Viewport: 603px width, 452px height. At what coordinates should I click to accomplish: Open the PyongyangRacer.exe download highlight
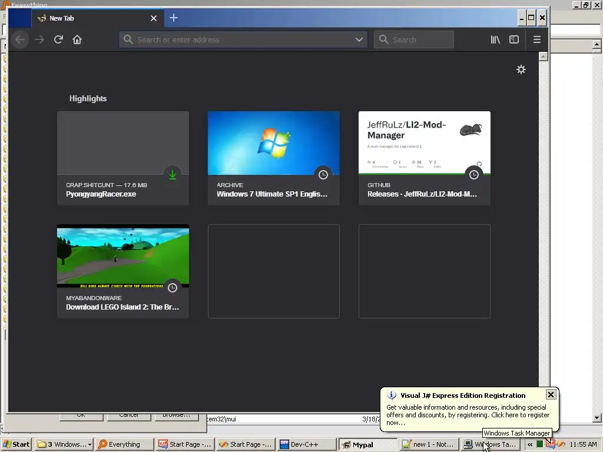tap(123, 158)
